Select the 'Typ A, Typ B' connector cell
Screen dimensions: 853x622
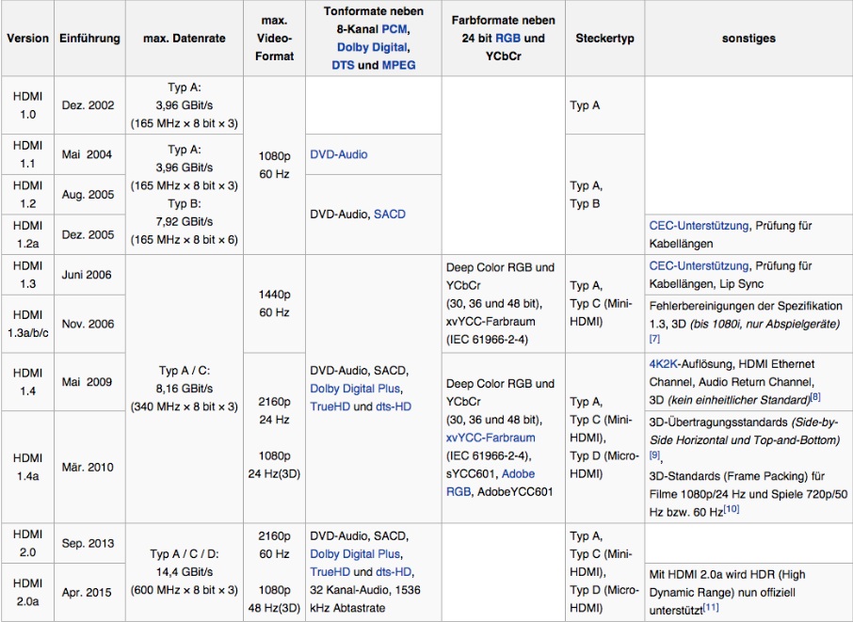tap(605, 195)
